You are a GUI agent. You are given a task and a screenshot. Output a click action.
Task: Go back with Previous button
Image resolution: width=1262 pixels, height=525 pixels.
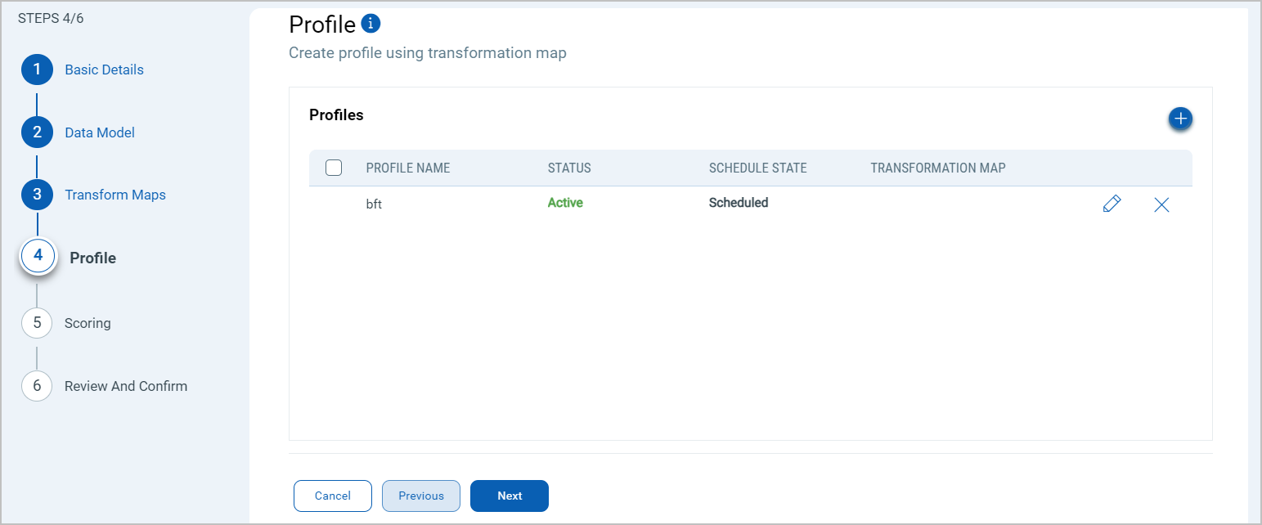(x=421, y=496)
